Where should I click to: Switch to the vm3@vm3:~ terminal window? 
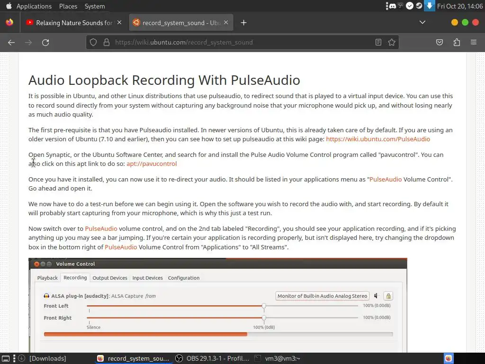pyautogui.click(x=278, y=358)
